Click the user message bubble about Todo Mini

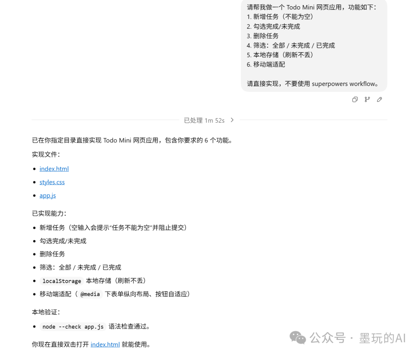click(x=313, y=45)
